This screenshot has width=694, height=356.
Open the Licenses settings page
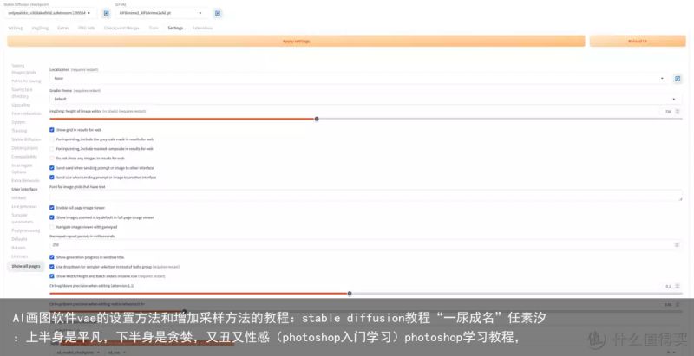pyautogui.click(x=19, y=256)
